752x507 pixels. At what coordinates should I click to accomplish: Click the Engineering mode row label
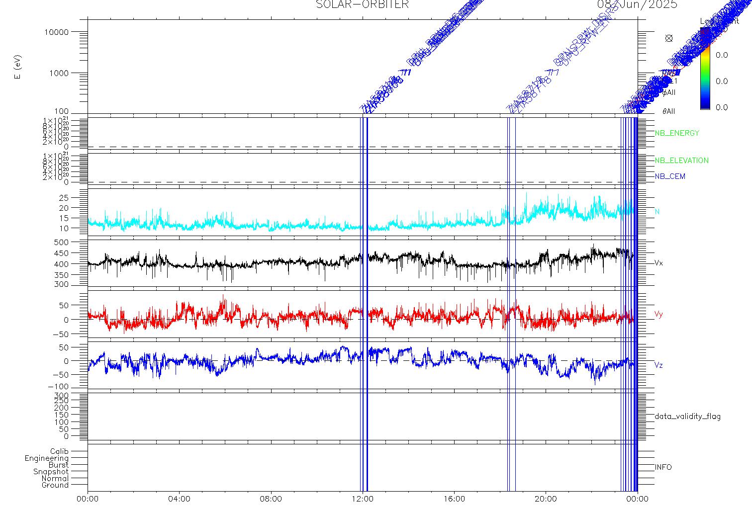(47, 459)
